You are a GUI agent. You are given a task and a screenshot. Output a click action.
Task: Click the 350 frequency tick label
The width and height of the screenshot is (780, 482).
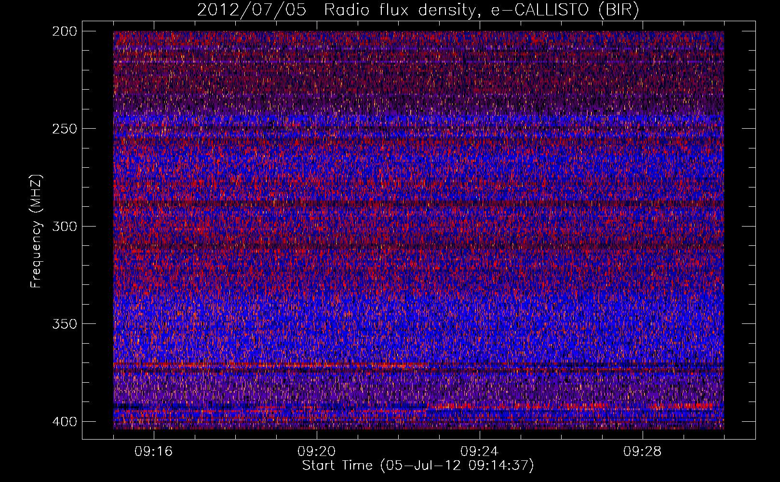64,323
